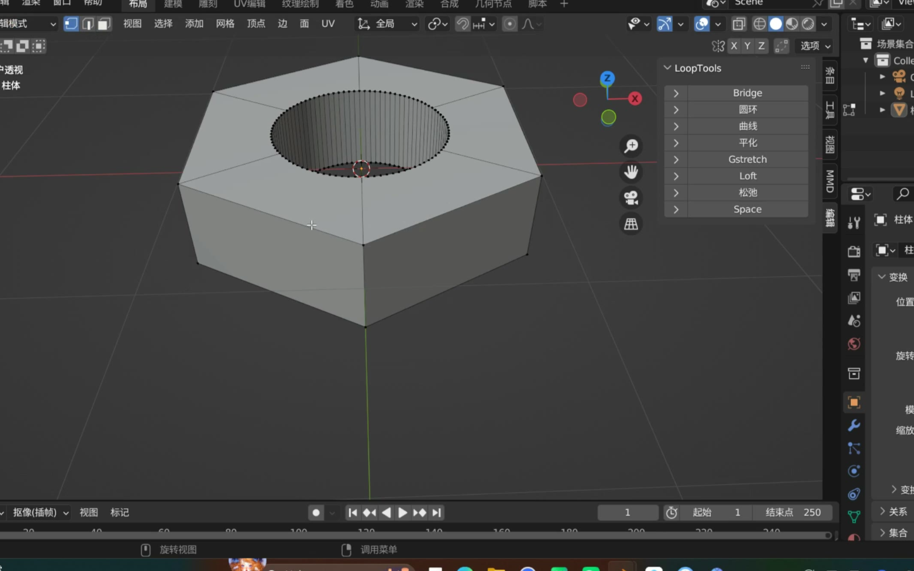Click the 结束点 end frame field
This screenshot has height=571, width=914.
coord(793,513)
